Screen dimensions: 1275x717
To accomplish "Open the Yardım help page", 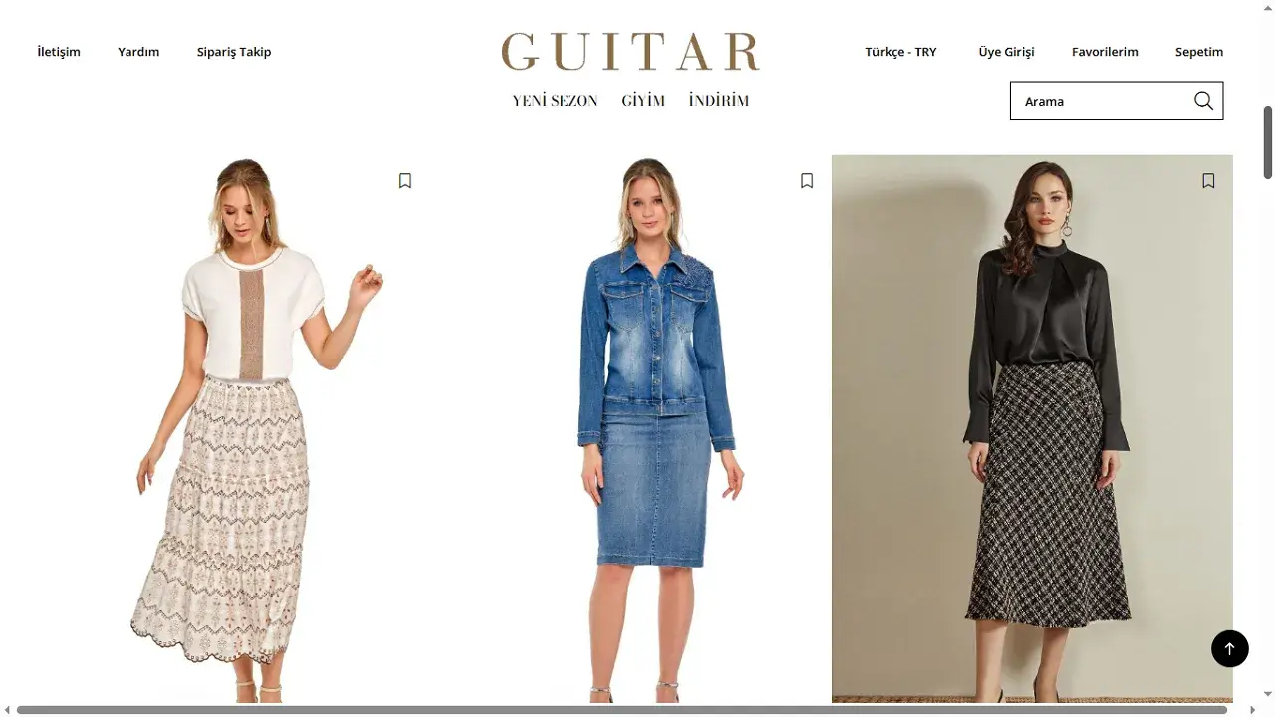I will 138,52.
